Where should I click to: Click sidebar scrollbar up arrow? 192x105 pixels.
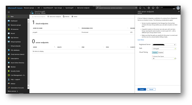[x=28, y=21]
